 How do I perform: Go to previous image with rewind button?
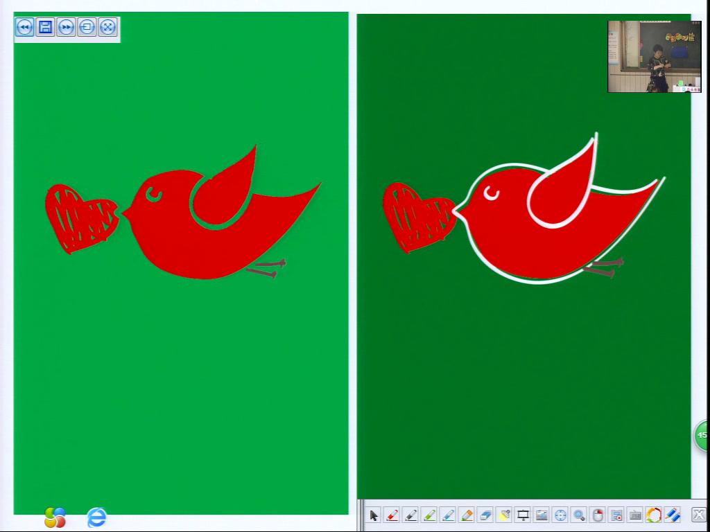point(24,27)
